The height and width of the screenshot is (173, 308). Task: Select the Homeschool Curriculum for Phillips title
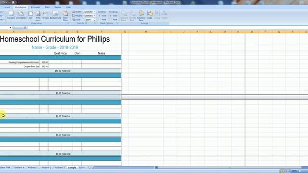55,39
